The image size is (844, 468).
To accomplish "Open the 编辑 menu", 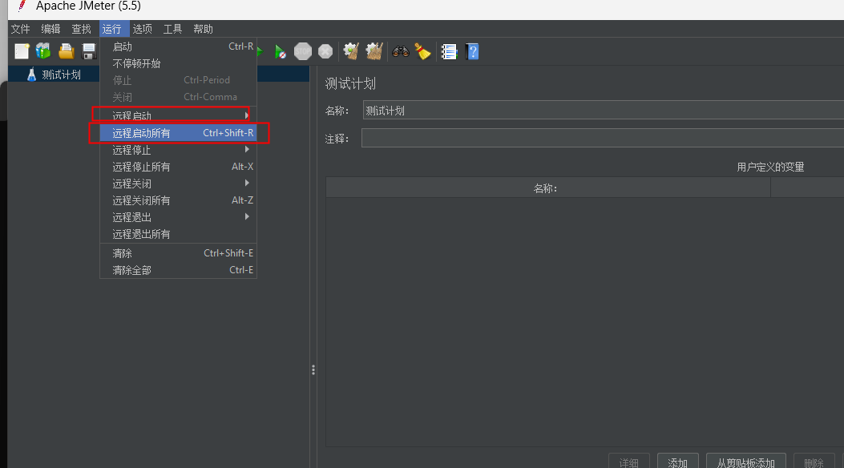I will pyautogui.click(x=50, y=29).
